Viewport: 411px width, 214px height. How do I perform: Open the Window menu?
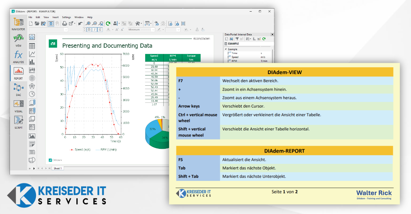(x=79, y=17)
